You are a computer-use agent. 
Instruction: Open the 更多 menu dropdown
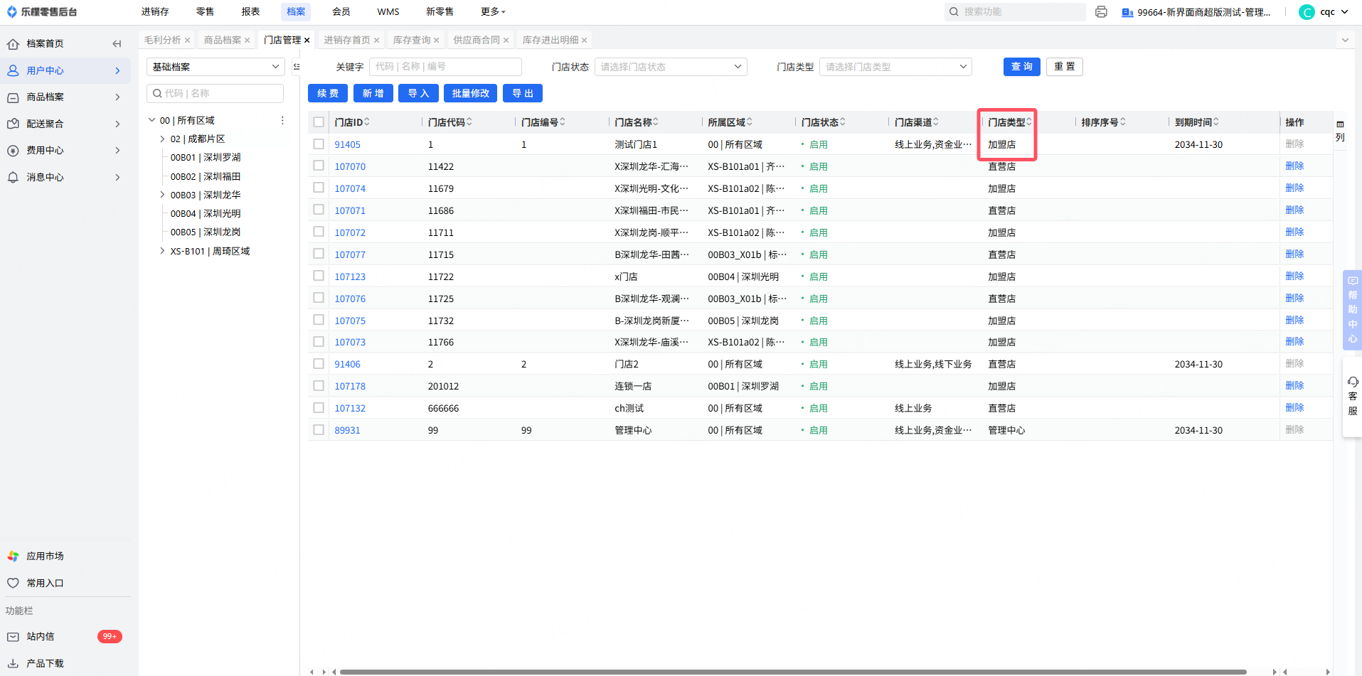pos(493,12)
